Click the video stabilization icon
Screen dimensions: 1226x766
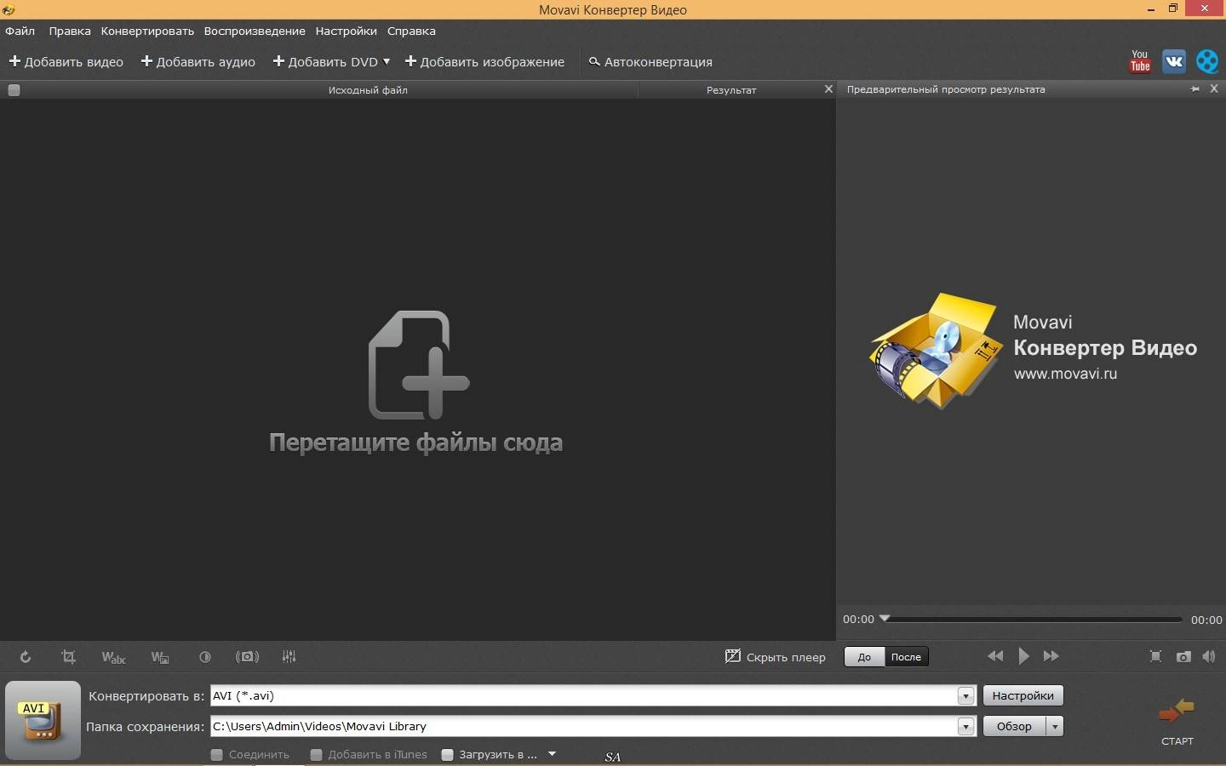(x=247, y=657)
